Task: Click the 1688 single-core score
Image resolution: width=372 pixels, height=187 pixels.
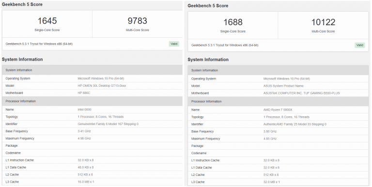Action: pos(233,22)
